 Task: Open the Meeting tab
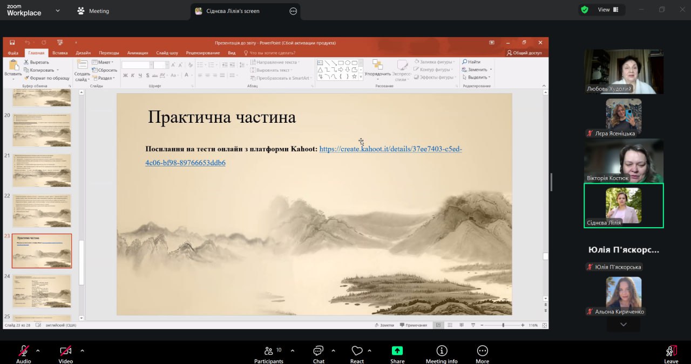point(93,11)
